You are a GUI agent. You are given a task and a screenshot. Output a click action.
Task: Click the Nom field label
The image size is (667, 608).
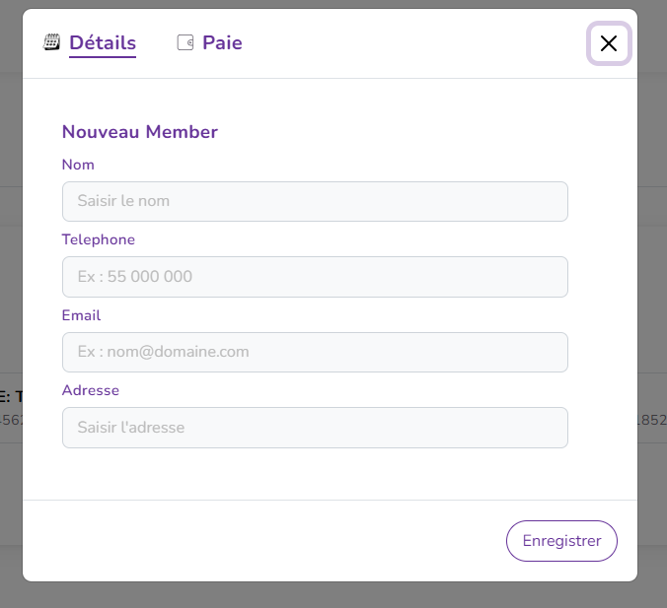tap(78, 165)
